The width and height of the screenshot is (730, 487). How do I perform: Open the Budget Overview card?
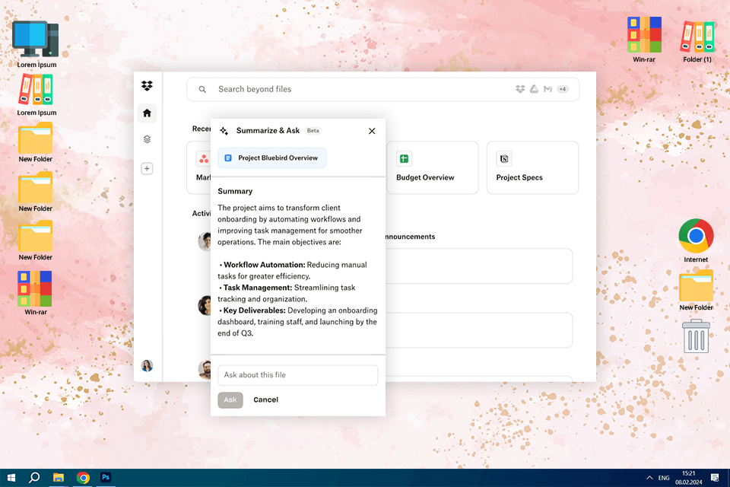pyautogui.click(x=433, y=167)
